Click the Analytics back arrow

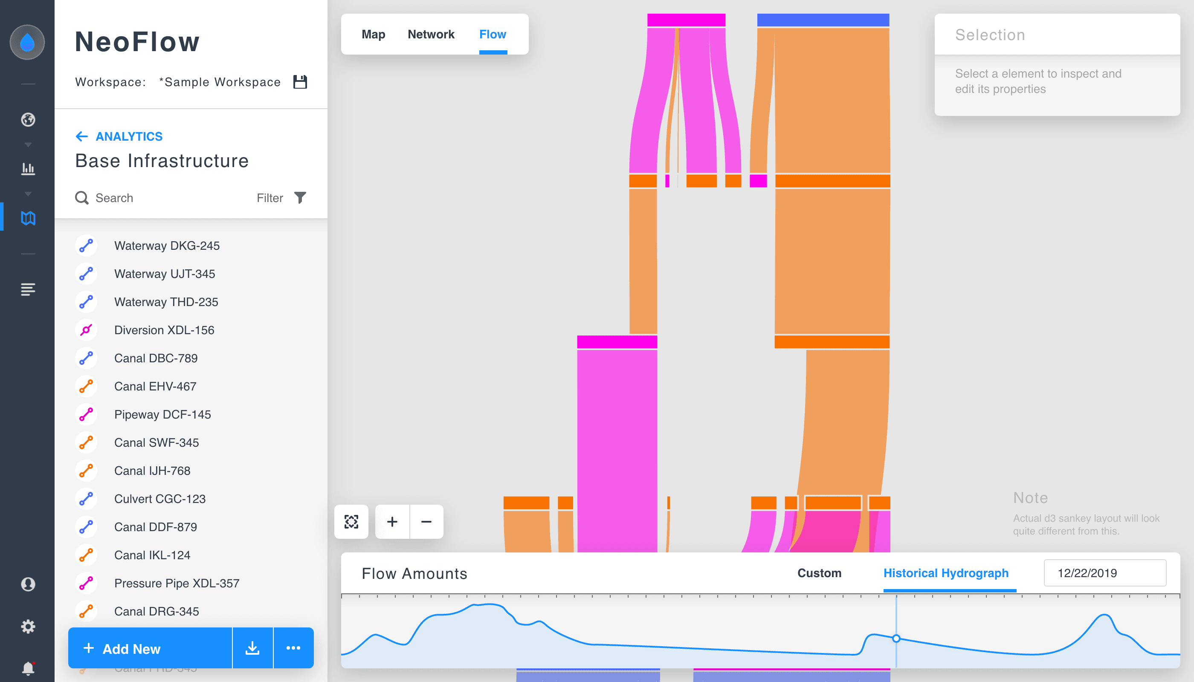click(81, 136)
